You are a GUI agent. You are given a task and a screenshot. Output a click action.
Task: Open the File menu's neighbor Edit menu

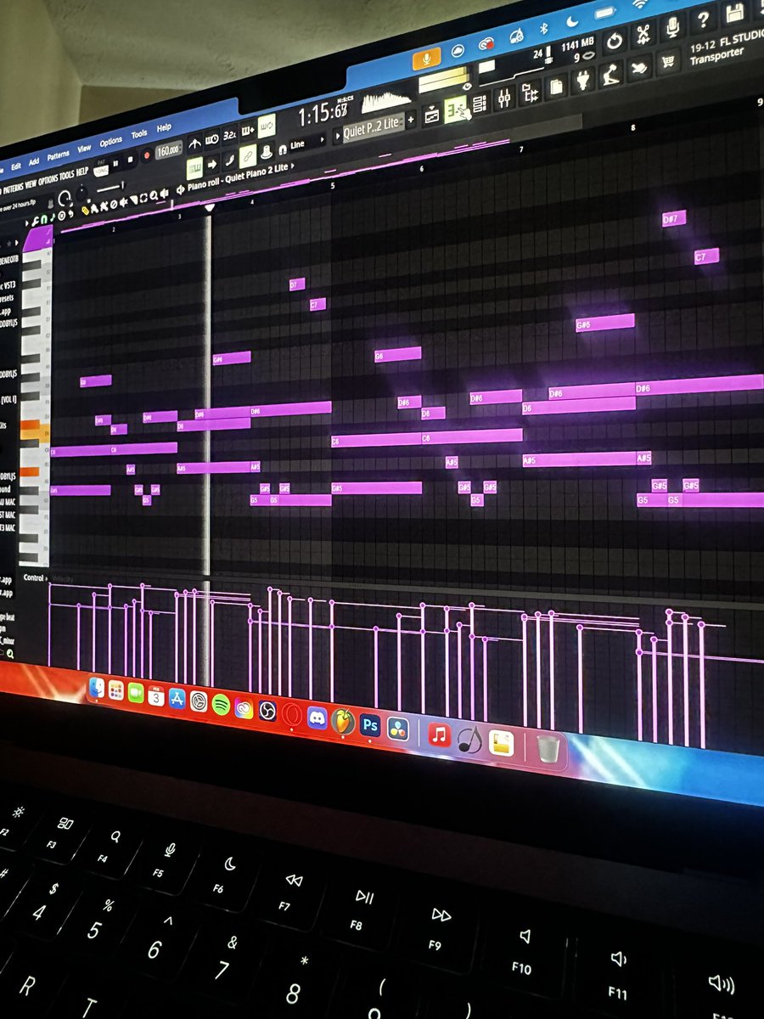[x=15, y=166]
